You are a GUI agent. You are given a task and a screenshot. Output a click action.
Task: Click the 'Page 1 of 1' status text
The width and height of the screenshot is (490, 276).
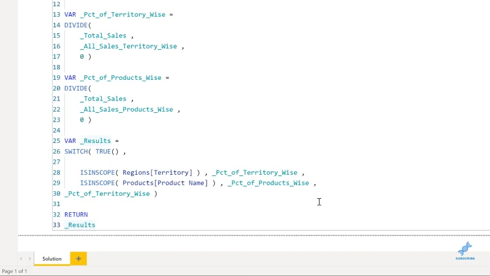tap(14, 271)
